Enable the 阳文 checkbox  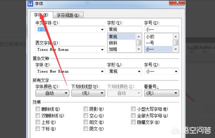coord(86,122)
